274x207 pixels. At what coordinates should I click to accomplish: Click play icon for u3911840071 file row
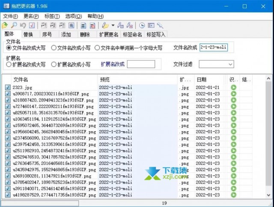click(x=233, y=189)
